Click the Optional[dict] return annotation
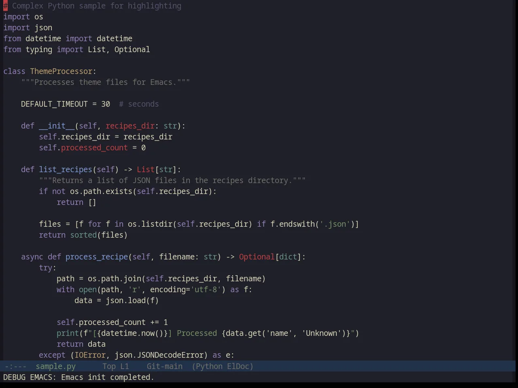 tap(270, 257)
